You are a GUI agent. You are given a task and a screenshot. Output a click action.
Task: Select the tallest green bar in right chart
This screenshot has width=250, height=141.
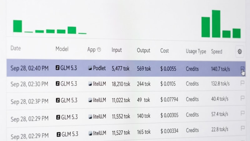point(216,24)
